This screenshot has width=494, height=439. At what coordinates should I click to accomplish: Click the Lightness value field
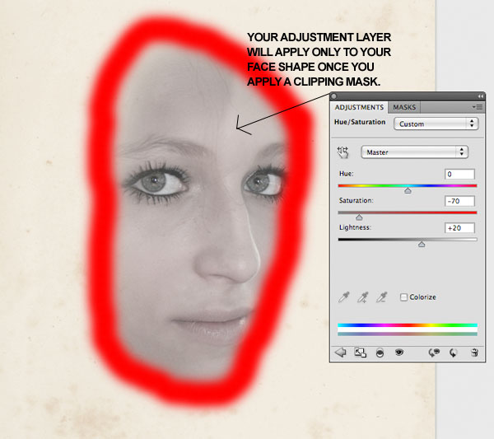pyautogui.click(x=459, y=228)
